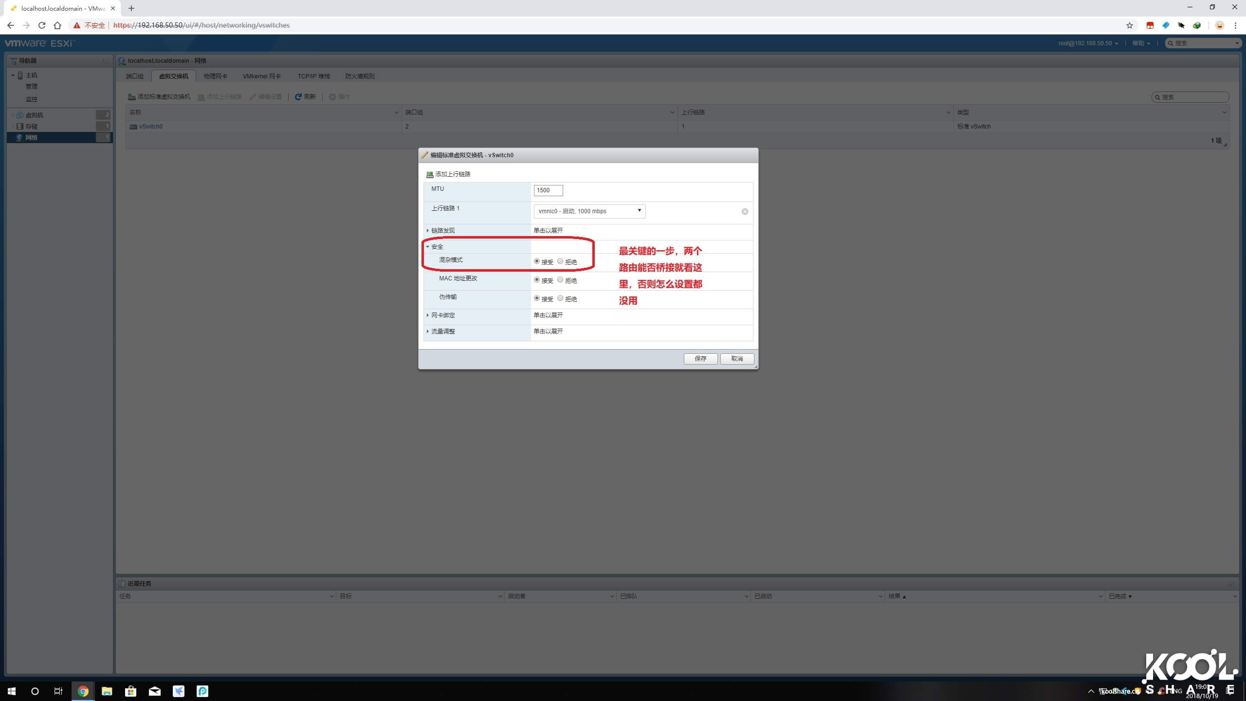Screen dimensions: 1246x701
Task: Open Chrome from the Windows taskbar
Action: 82,691
